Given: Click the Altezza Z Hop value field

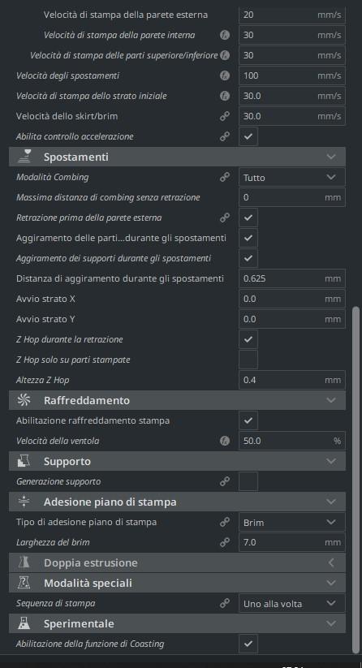Looking at the screenshot, I should [x=292, y=380].
